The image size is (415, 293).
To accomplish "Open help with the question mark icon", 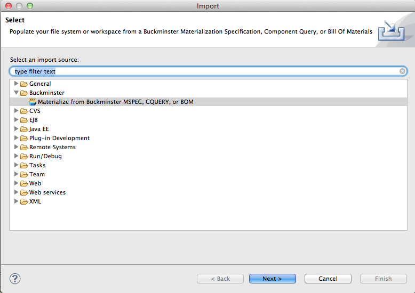I will click(x=15, y=279).
